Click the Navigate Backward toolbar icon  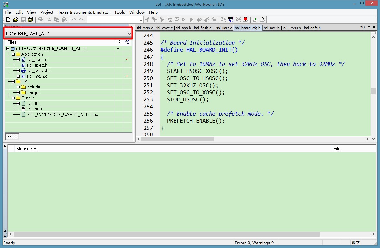[207, 20]
